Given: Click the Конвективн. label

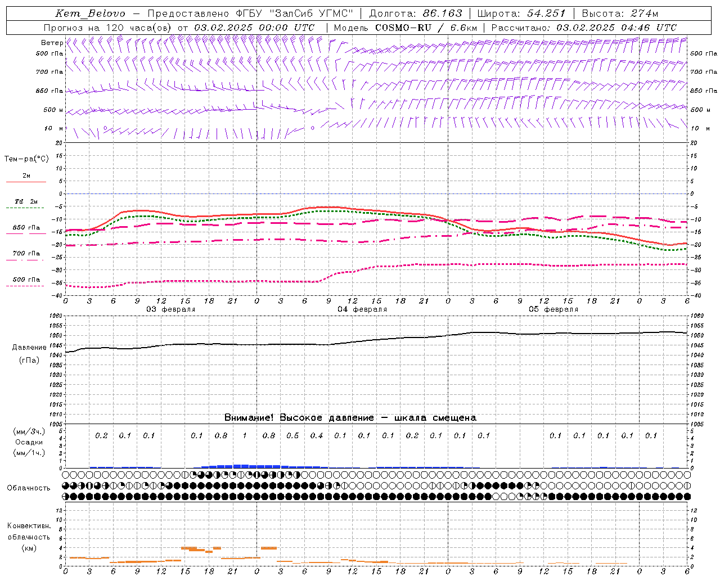Looking at the screenshot, I should click(29, 526).
